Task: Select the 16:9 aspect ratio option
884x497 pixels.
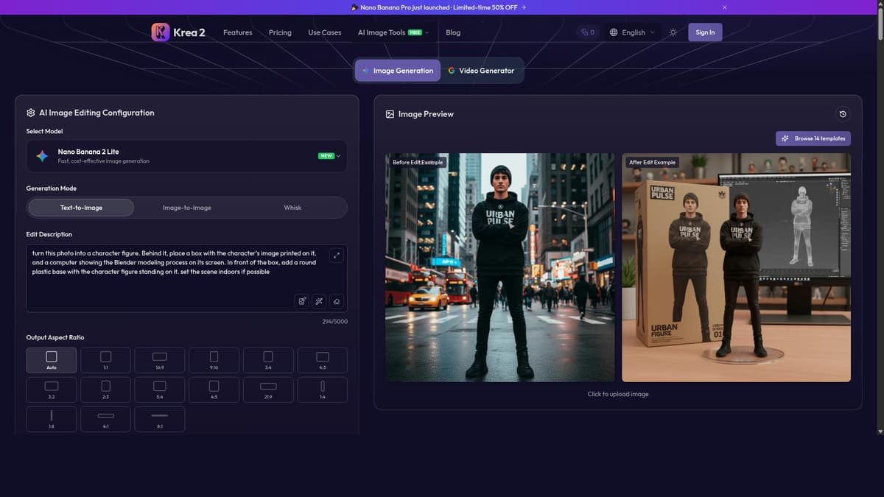Action: point(160,360)
